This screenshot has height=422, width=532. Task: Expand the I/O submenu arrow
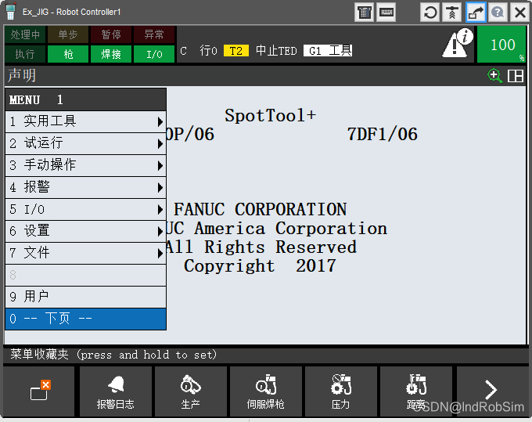[x=160, y=210]
